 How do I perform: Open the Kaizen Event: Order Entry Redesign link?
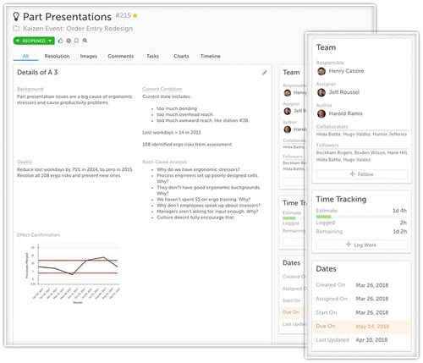coord(78,29)
